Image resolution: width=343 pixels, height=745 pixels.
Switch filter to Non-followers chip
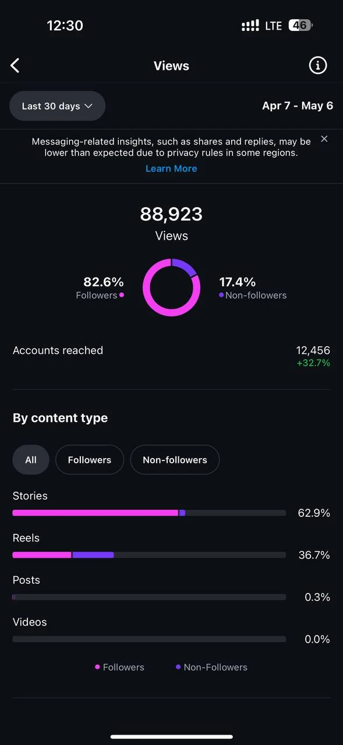tap(175, 460)
